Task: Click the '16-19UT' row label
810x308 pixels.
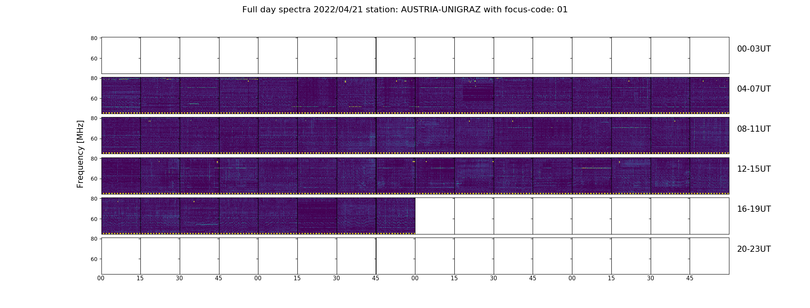Action: click(x=754, y=209)
